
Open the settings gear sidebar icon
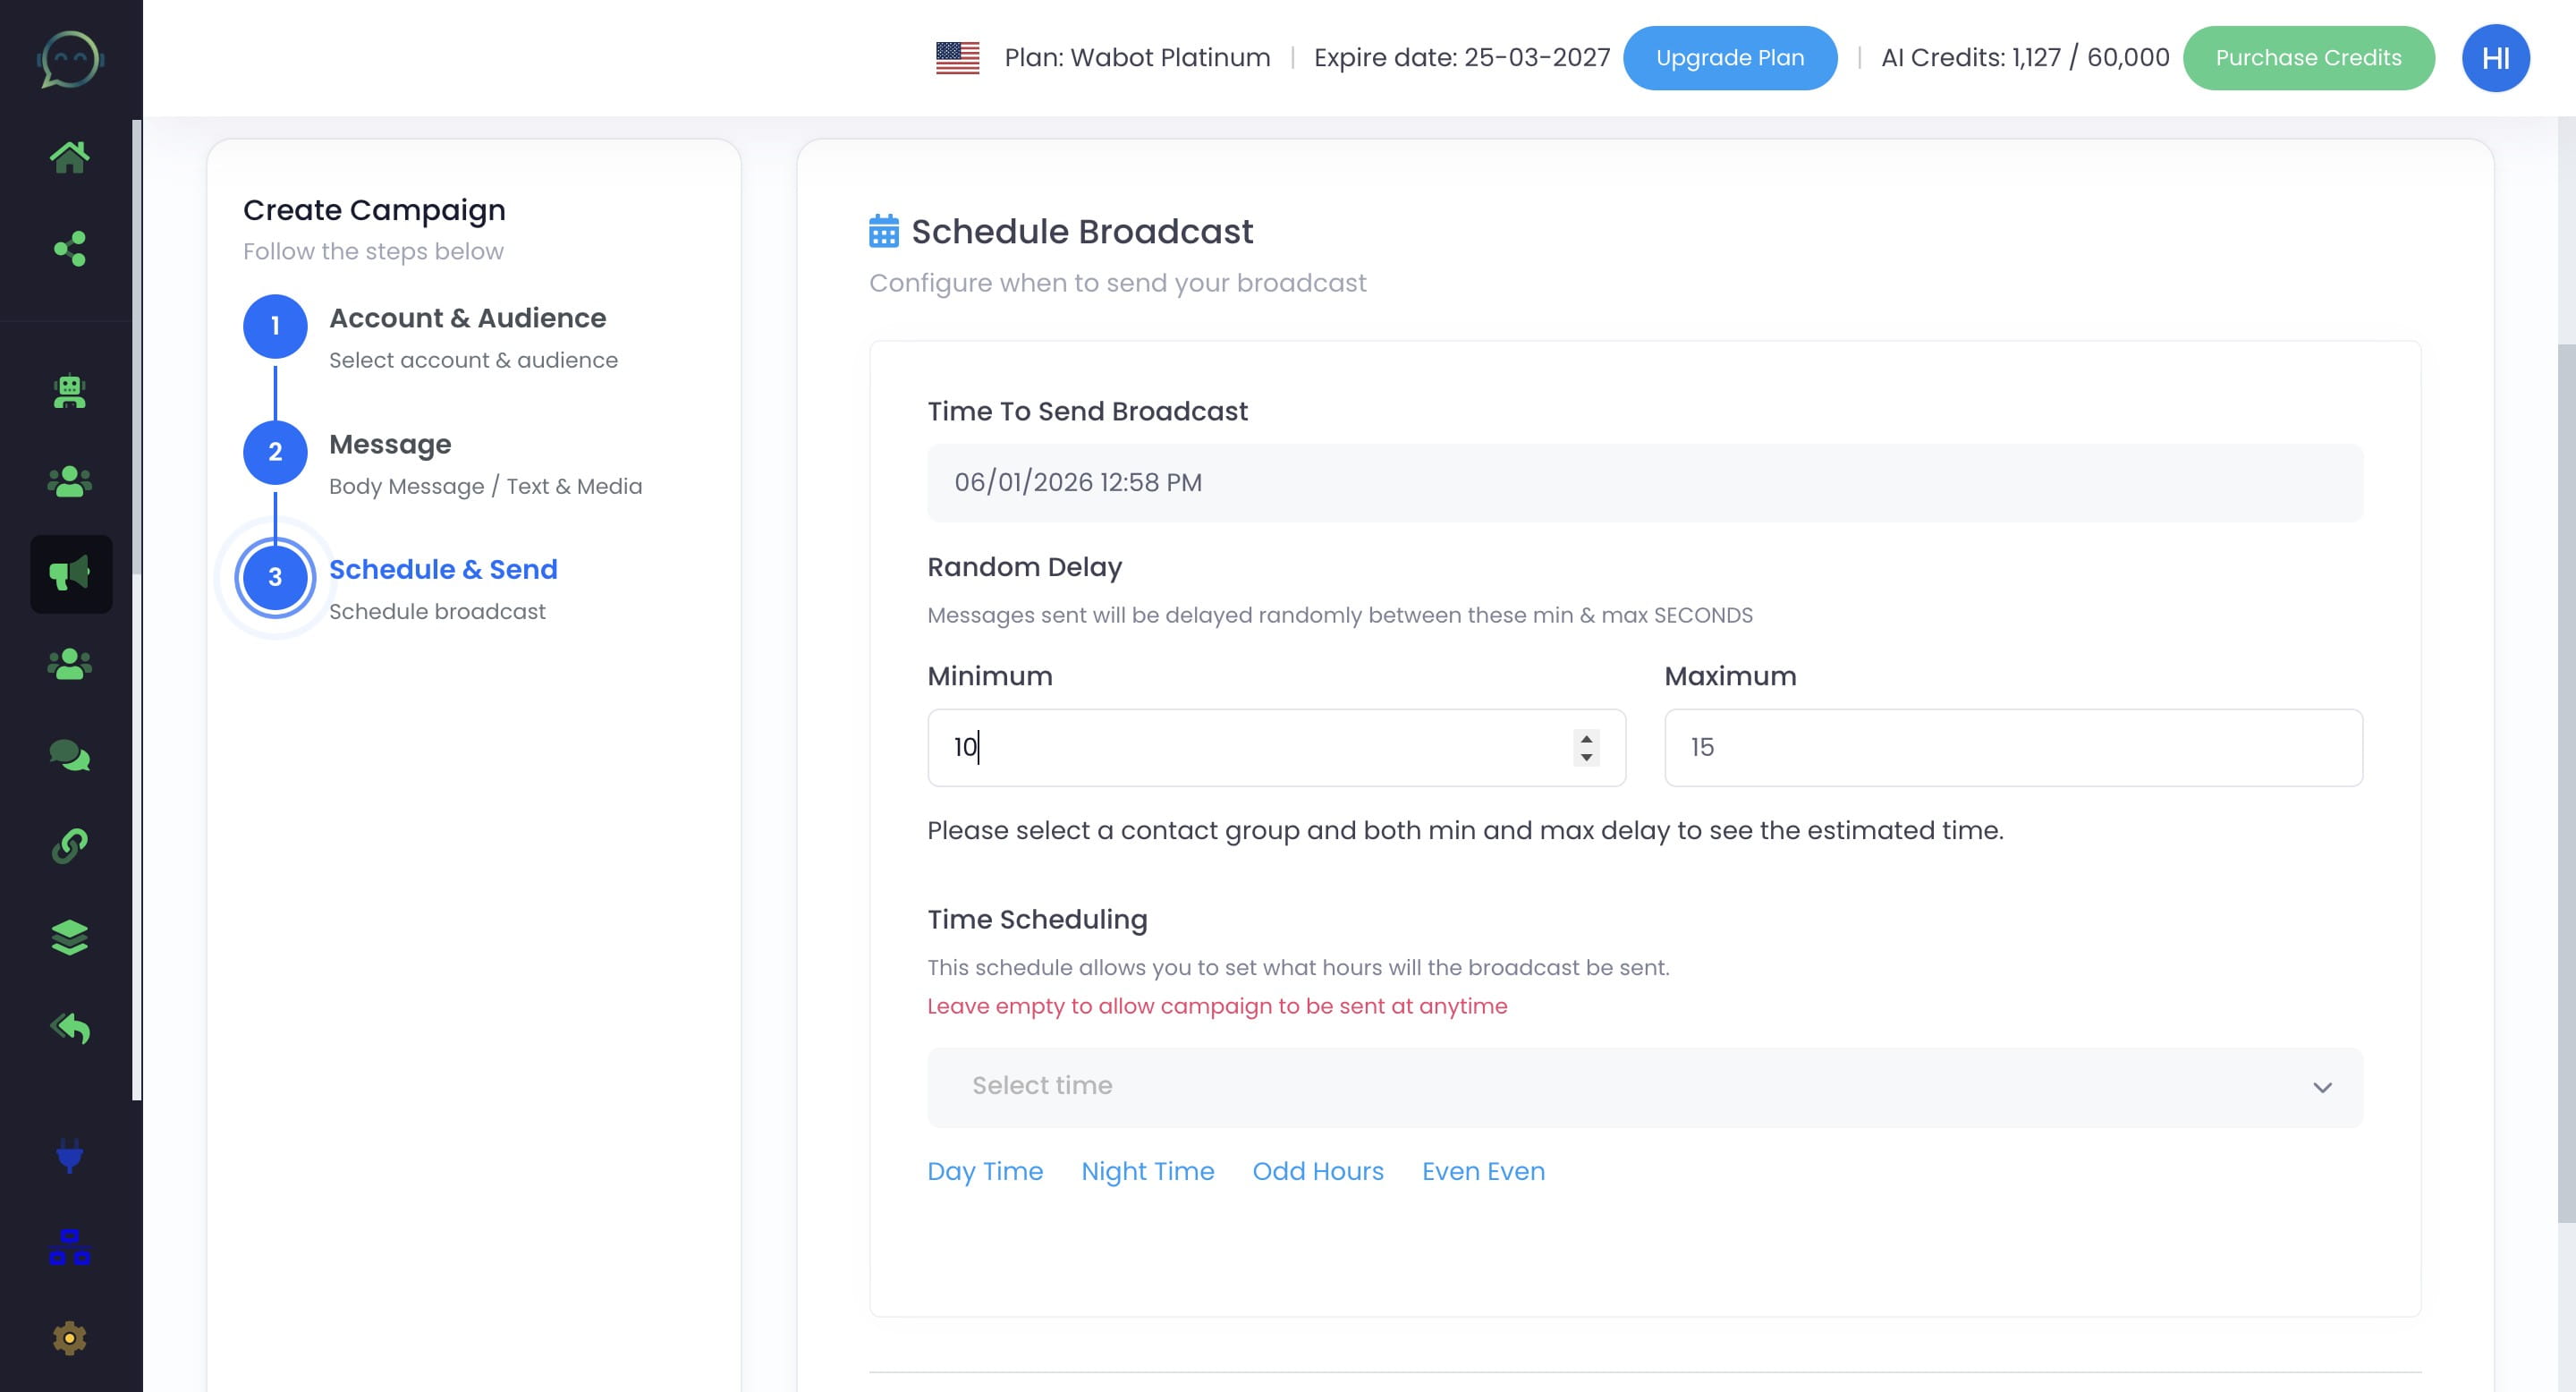click(70, 1338)
